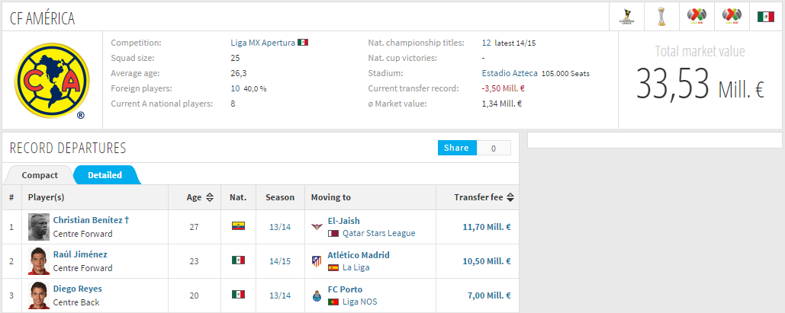Click the Mexico flag in Raúl Jiménez row
Image resolution: width=785 pixels, height=313 pixels.
[238, 260]
